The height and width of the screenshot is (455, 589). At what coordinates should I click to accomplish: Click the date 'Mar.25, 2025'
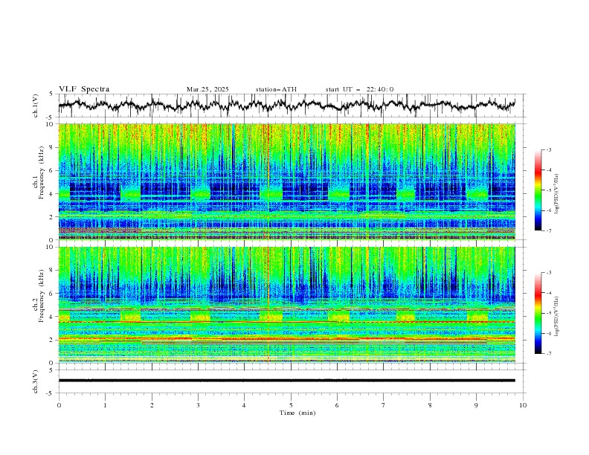[x=207, y=89]
